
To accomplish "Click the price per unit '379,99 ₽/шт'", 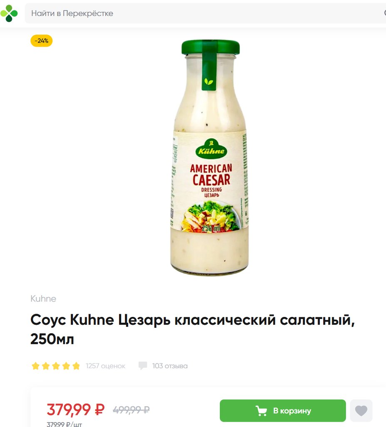I will tap(64, 424).
